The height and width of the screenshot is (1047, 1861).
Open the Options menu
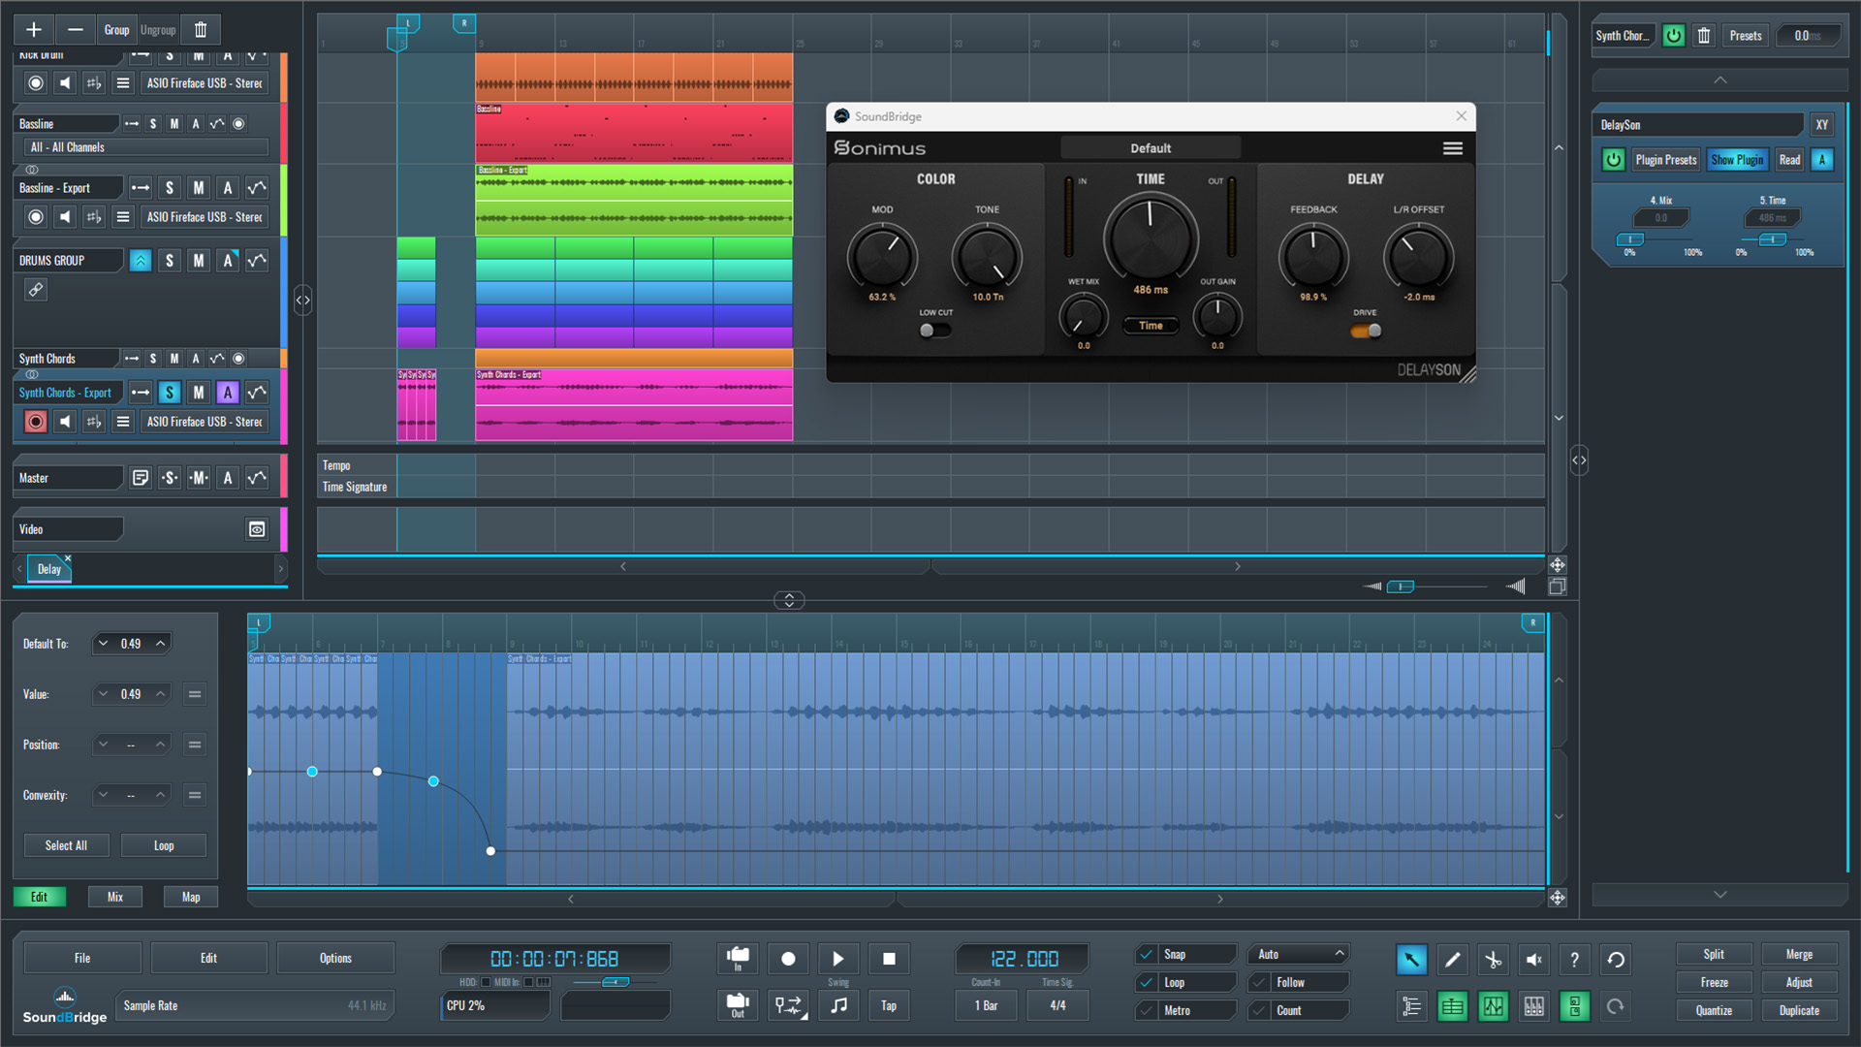335,959
